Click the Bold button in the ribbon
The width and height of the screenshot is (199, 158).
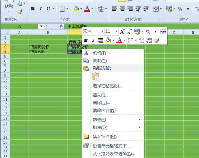tap(33, 9)
